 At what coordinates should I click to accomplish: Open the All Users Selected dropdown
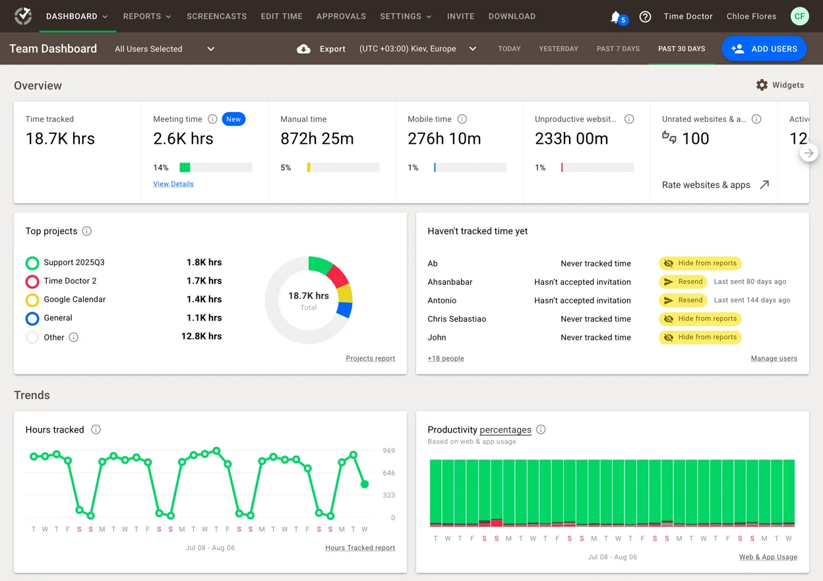164,49
